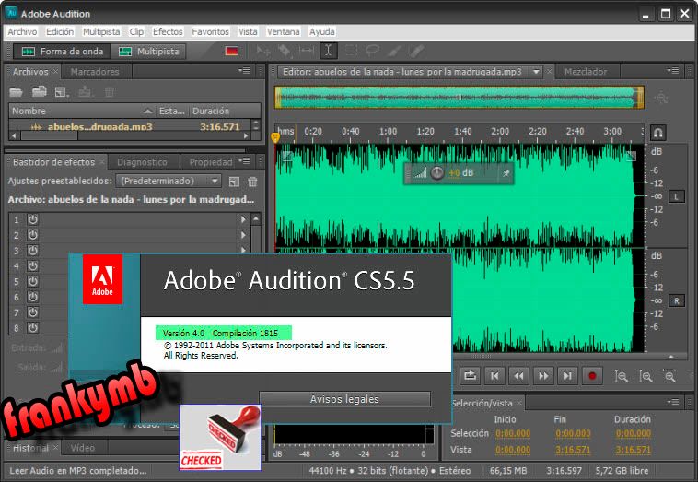Toggle power for effect slot 4
698x482 pixels.
click(32, 266)
